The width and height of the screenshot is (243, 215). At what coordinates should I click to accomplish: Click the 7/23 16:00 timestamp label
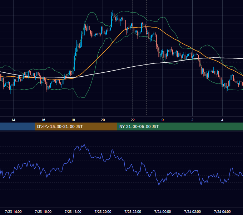pyautogui.click(x=43, y=211)
